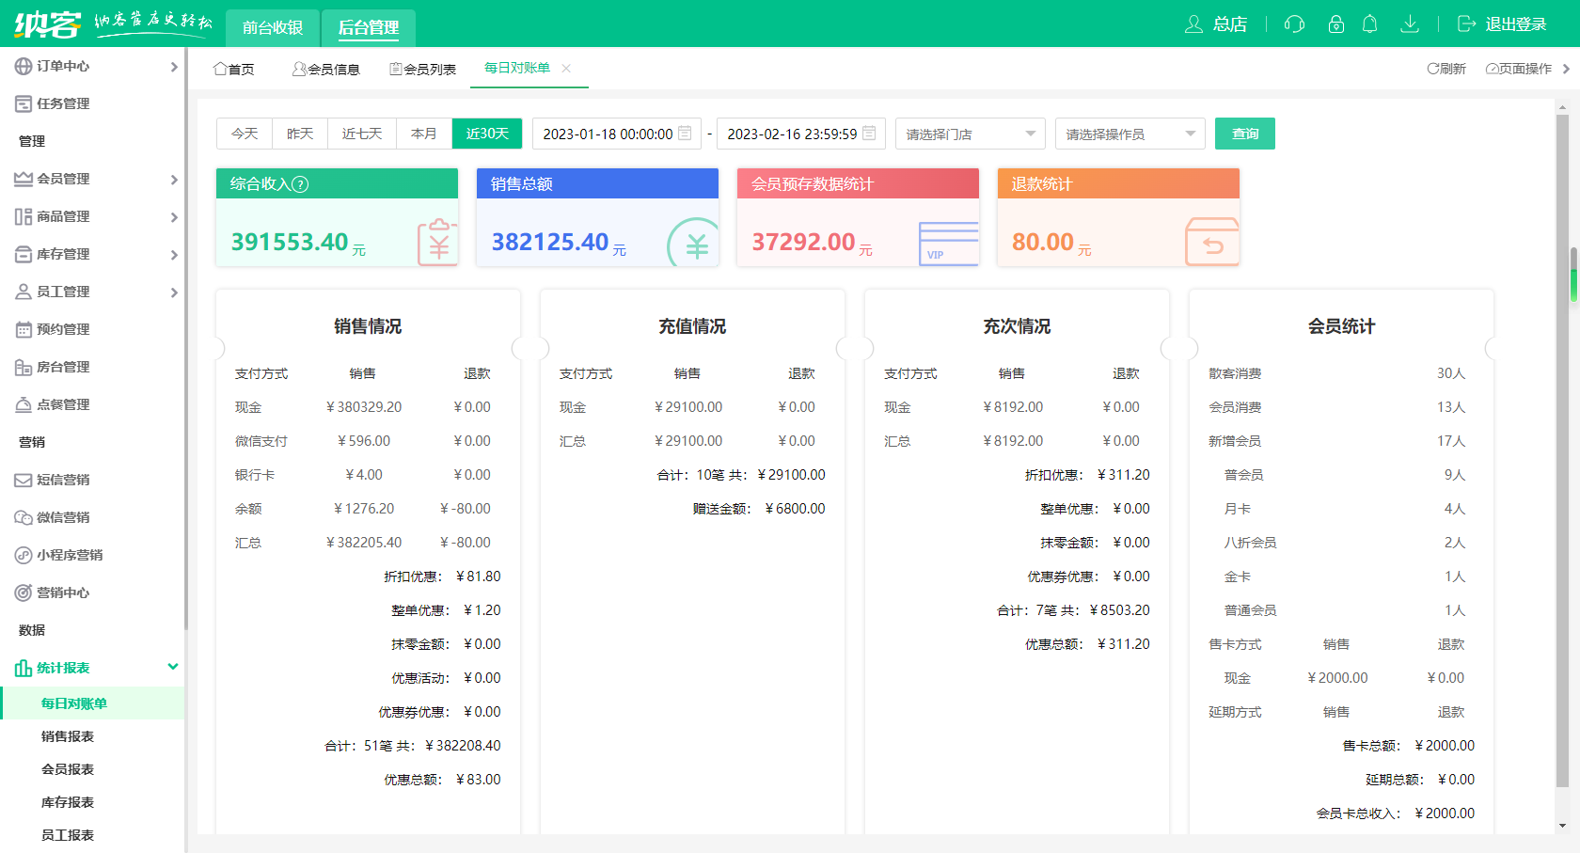Click the 总店 user icon
Image resolution: width=1580 pixels, height=853 pixels.
click(x=1193, y=24)
